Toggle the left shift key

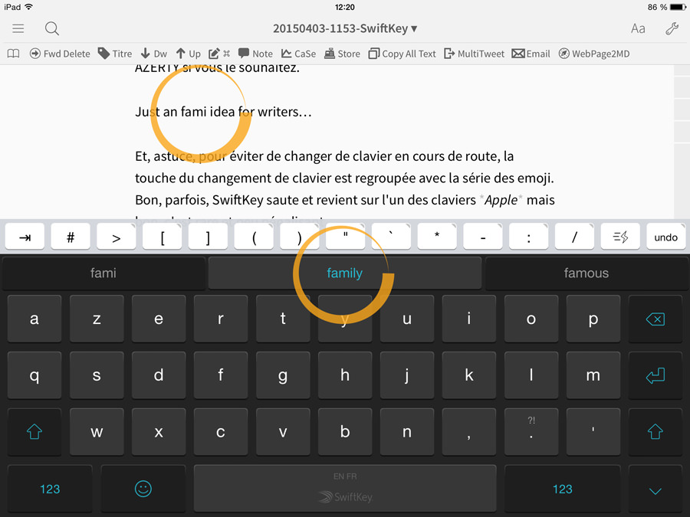pos(34,432)
